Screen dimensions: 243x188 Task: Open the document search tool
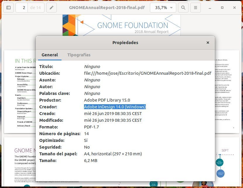point(183,8)
